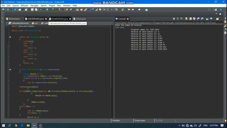Click the Quick Access magnifier icon

tap(209, 10)
